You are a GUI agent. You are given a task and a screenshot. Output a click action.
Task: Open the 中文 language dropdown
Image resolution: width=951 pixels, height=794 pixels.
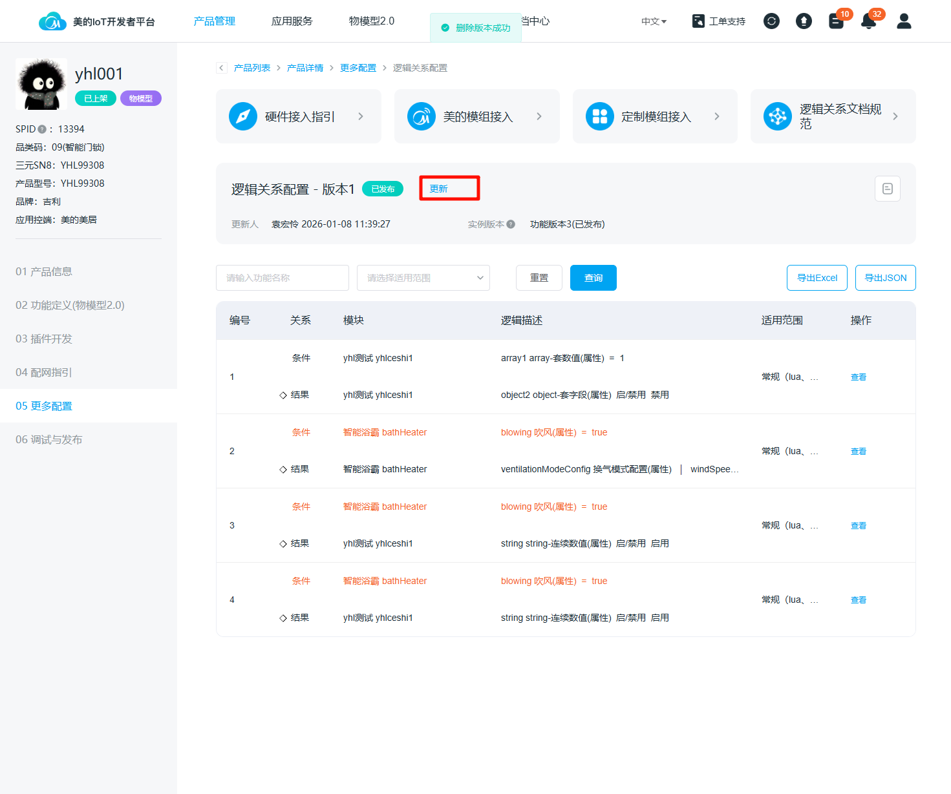[x=654, y=21]
